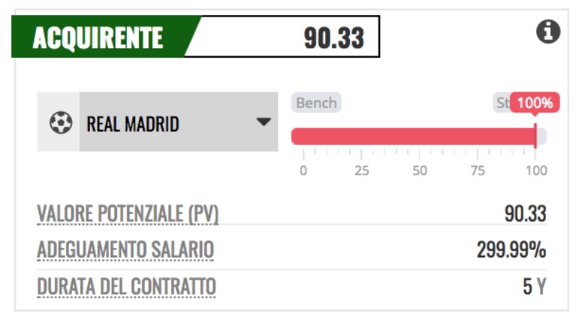Click the 5 Y contract duration value
The width and height of the screenshot is (576, 320).
[x=535, y=286]
